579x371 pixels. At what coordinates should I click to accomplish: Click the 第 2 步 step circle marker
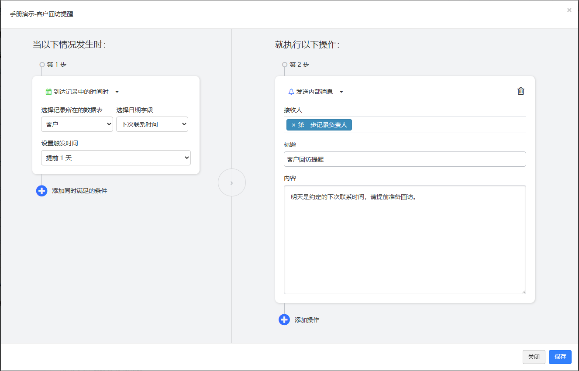[285, 65]
